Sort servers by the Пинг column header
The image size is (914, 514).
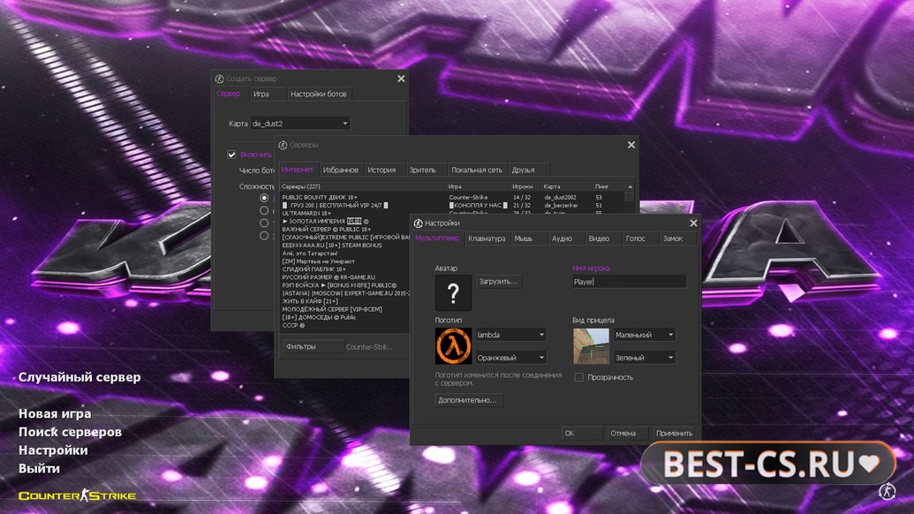pos(608,186)
